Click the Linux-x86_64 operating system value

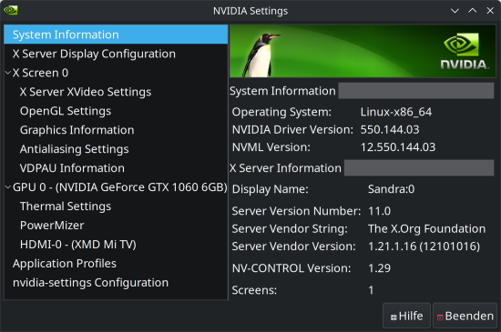396,112
